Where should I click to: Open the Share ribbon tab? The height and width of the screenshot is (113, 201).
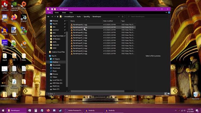(x=64, y=13)
